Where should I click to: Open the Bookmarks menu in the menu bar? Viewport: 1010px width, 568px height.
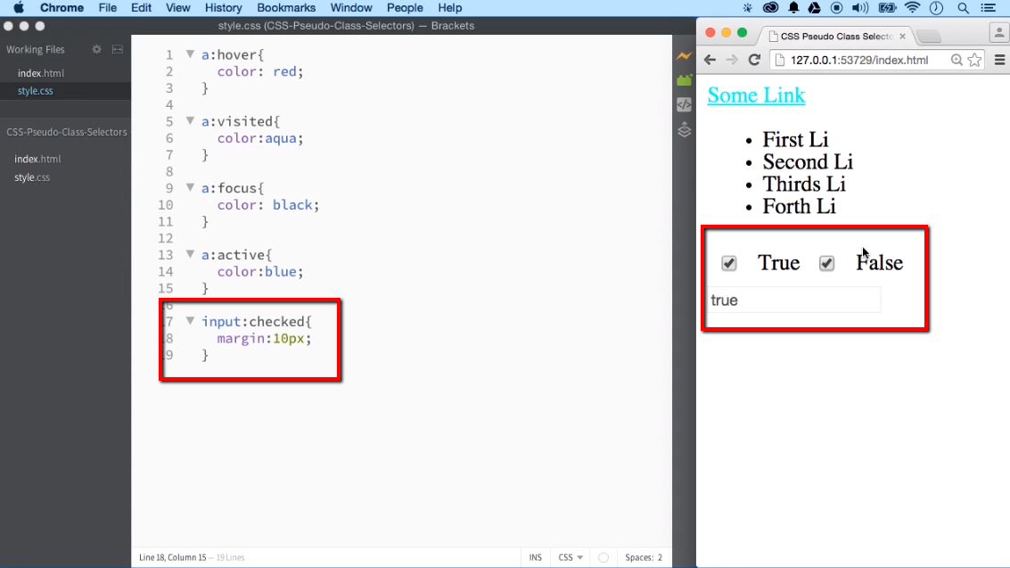285,7
